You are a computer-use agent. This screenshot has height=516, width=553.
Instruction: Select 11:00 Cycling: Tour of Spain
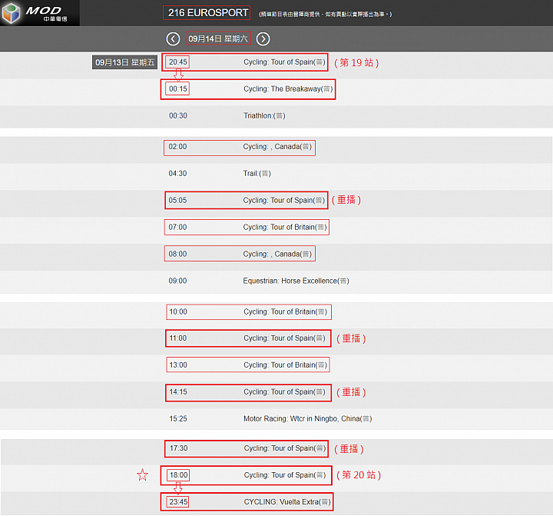pyautogui.click(x=248, y=338)
